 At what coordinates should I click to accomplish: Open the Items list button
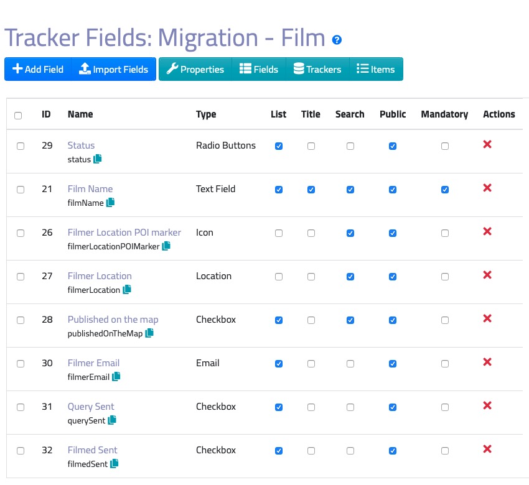(x=376, y=70)
